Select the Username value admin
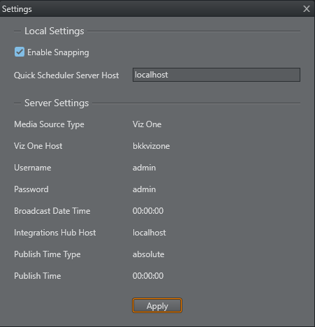 (x=144, y=168)
